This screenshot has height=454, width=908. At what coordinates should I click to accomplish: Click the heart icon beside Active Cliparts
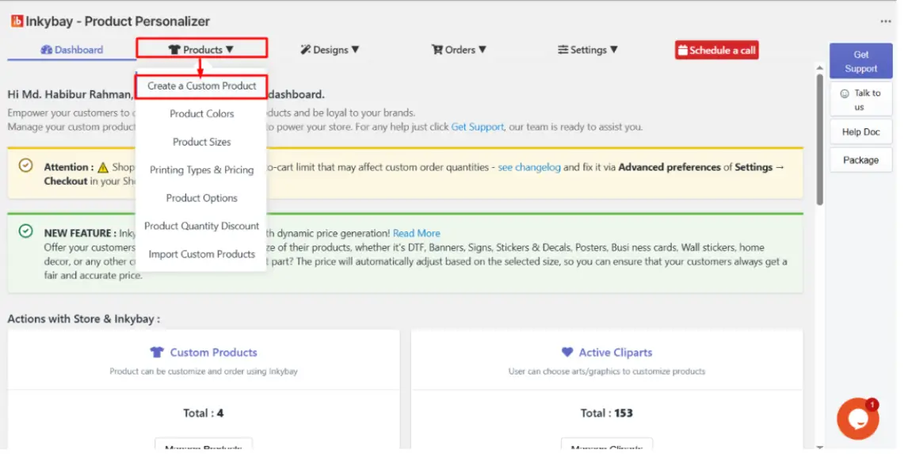[x=567, y=352]
